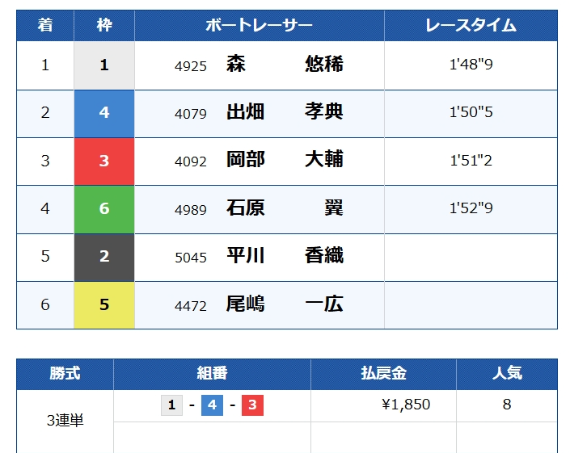Screen dimensions: 570x453
Task: Open racer 森 悠稀's profile
Action: tap(285, 65)
